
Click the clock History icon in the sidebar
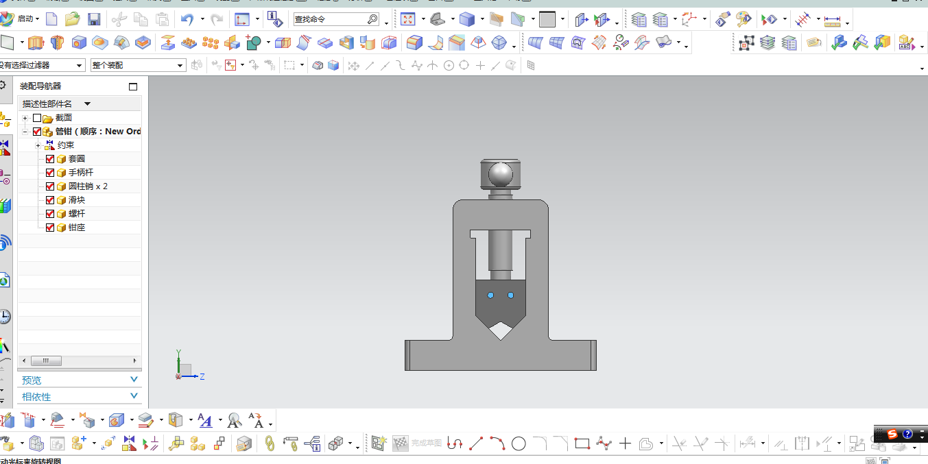[x=4, y=316]
